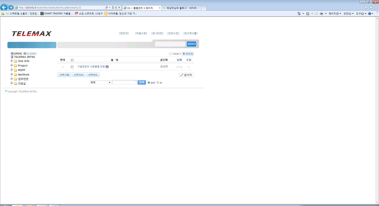Click the 조회 column header
The width and height of the screenshot is (379, 206).
[189, 60]
